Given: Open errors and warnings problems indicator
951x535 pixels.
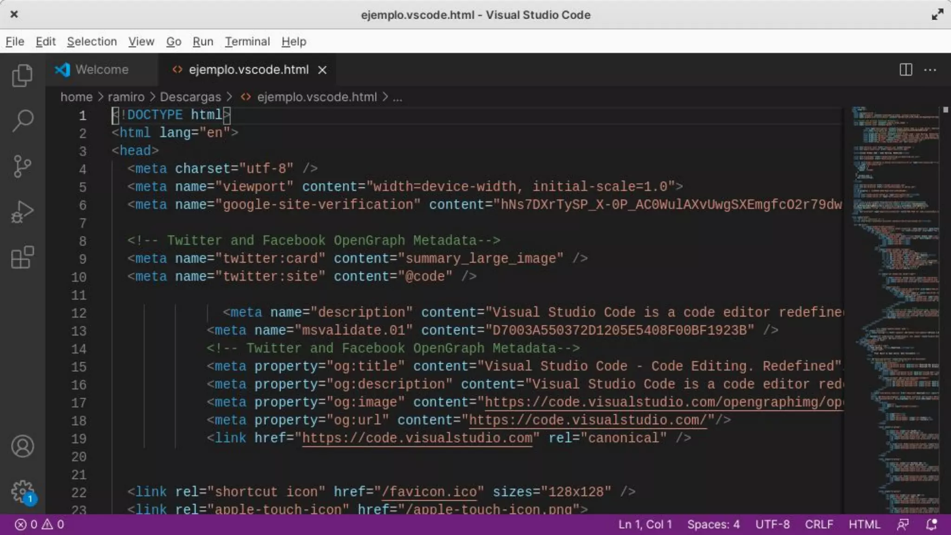Looking at the screenshot, I should [39, 524].
